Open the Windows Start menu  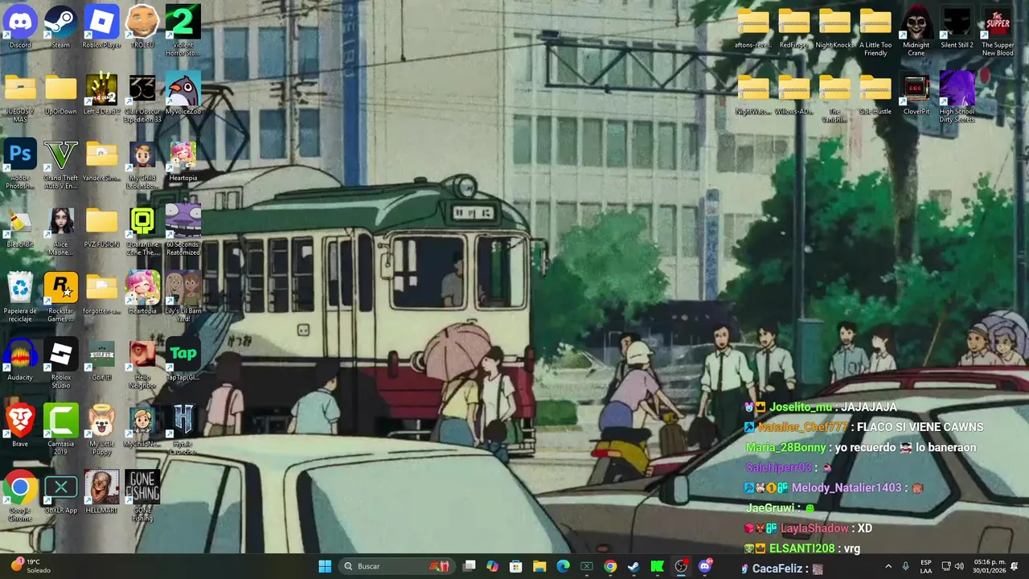pyautogui.click(x=325, y=566)
